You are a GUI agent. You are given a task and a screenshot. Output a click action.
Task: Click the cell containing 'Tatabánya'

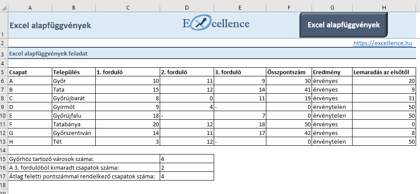[74, 124]
